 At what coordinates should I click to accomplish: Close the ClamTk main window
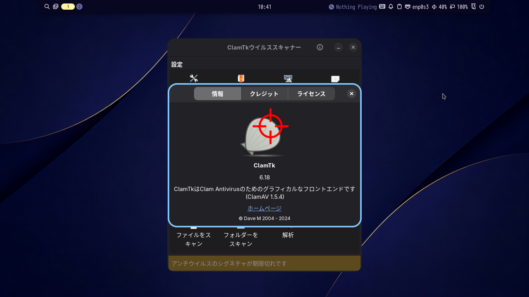(353, 47)
